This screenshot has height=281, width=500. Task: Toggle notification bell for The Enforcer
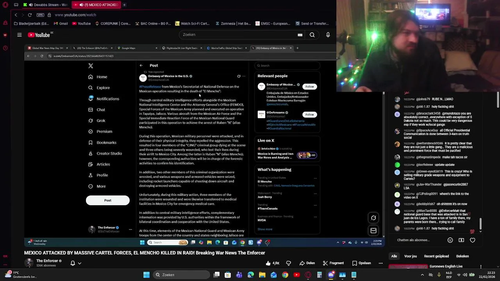pyautogui.click(x=73, y=263)
